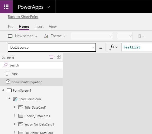
Task: Select Choice_DataCard1 in the tree
Action: [x=31, y=116]
